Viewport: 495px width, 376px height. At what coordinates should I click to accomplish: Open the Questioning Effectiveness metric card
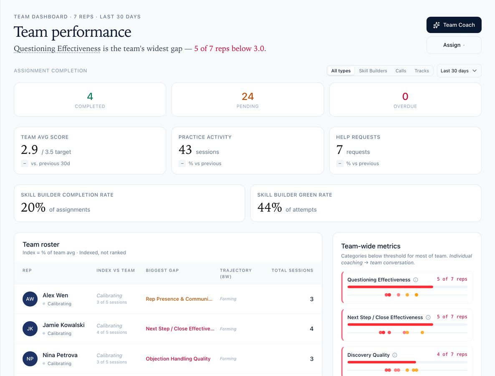407,287
